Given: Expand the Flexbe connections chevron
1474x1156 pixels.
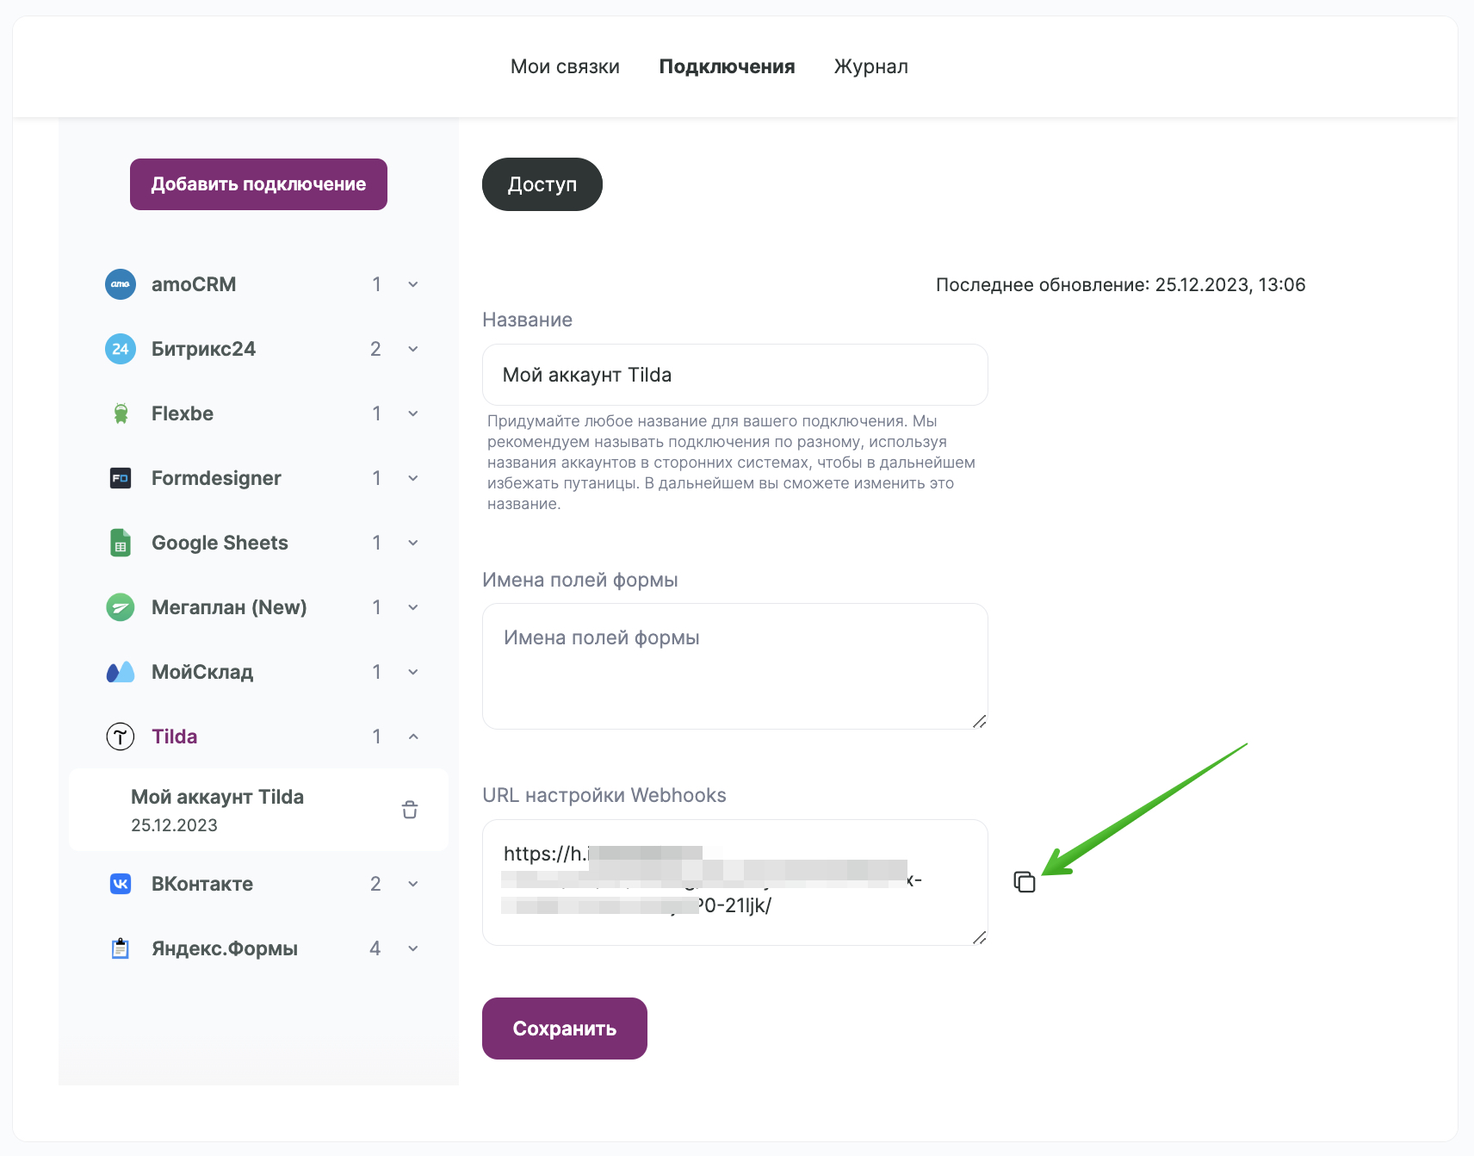Looking at the screenshot, I should (x=413, y=413).
